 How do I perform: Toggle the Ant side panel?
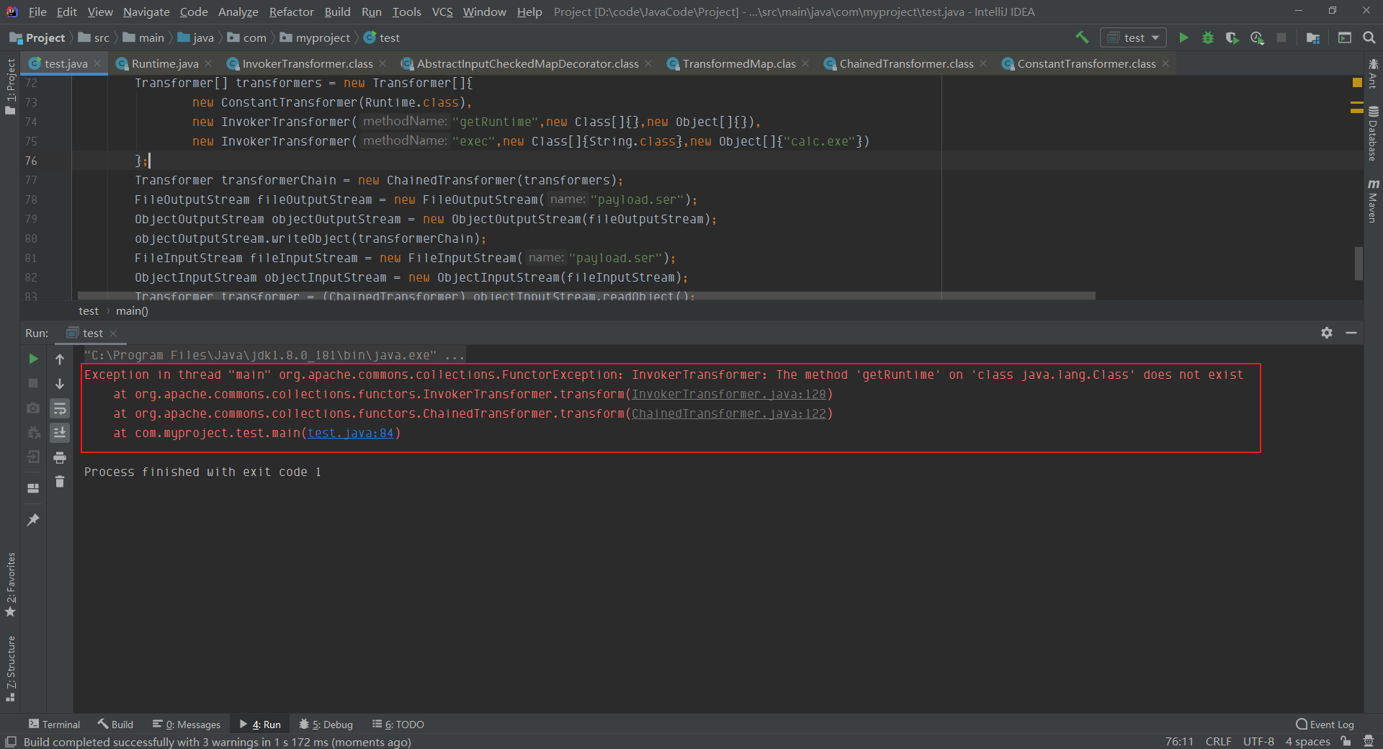click(1373, 73)
